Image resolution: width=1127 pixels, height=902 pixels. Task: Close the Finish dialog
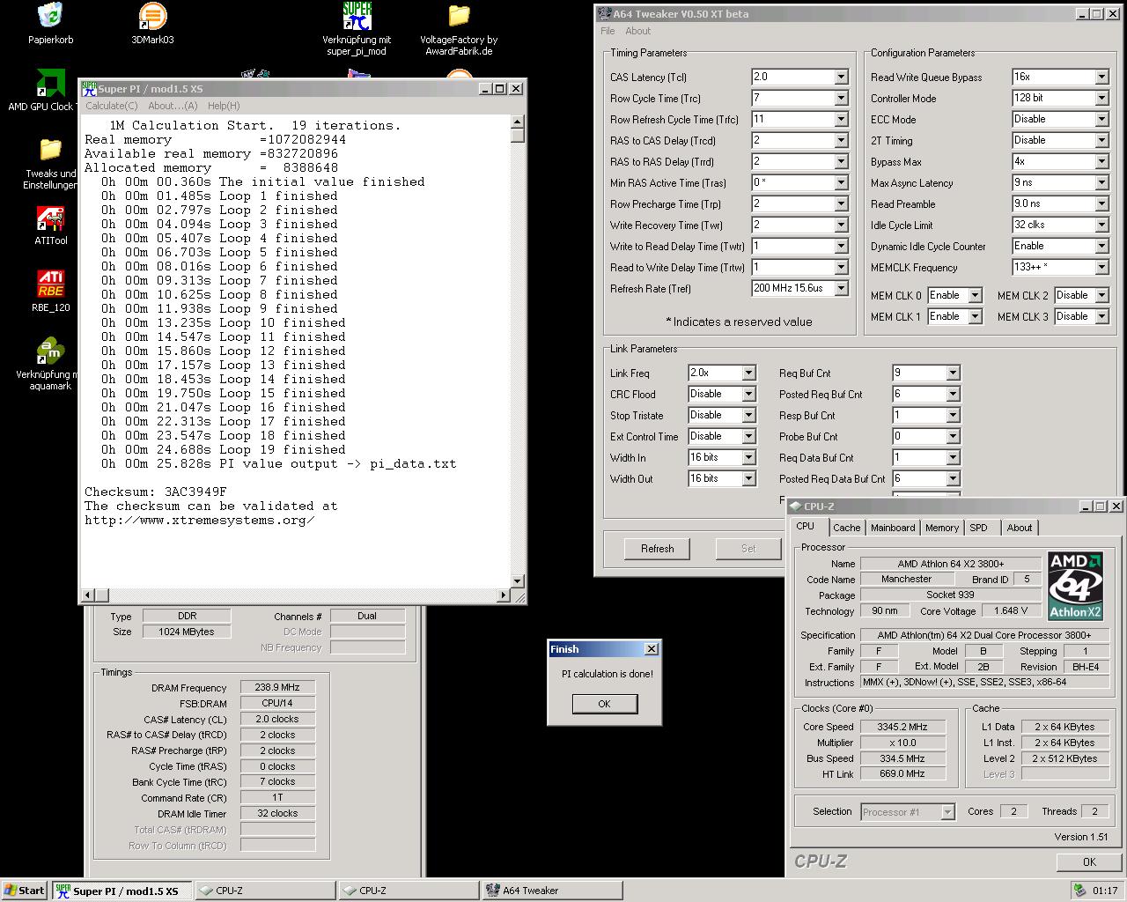(x=652, y=649)
